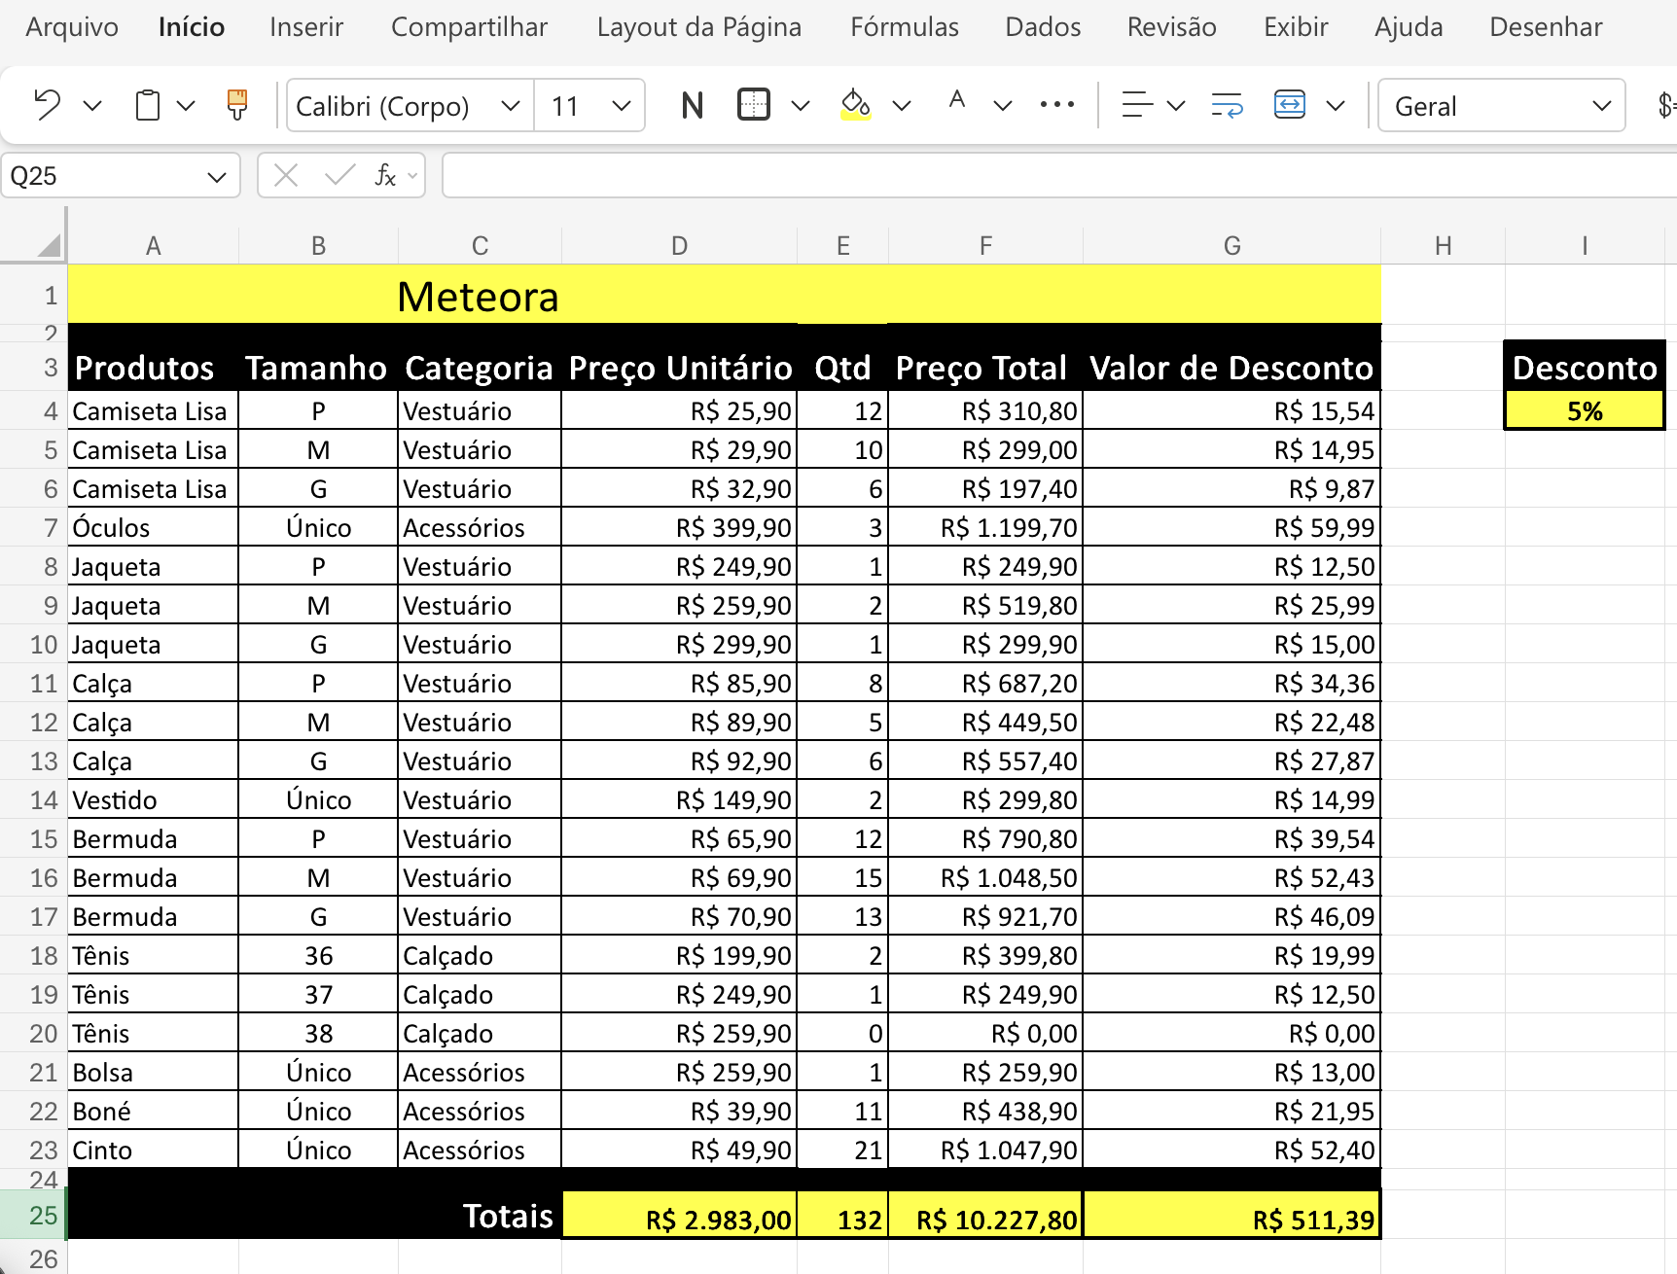Expand the Borders style dropdown arrow
This screenshot has height=1274, width=1677.
click(801, 105)
